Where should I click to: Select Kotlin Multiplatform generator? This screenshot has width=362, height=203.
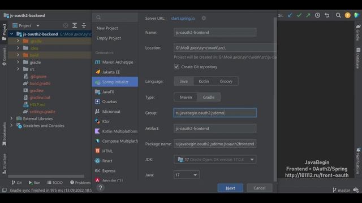(115, 131)
